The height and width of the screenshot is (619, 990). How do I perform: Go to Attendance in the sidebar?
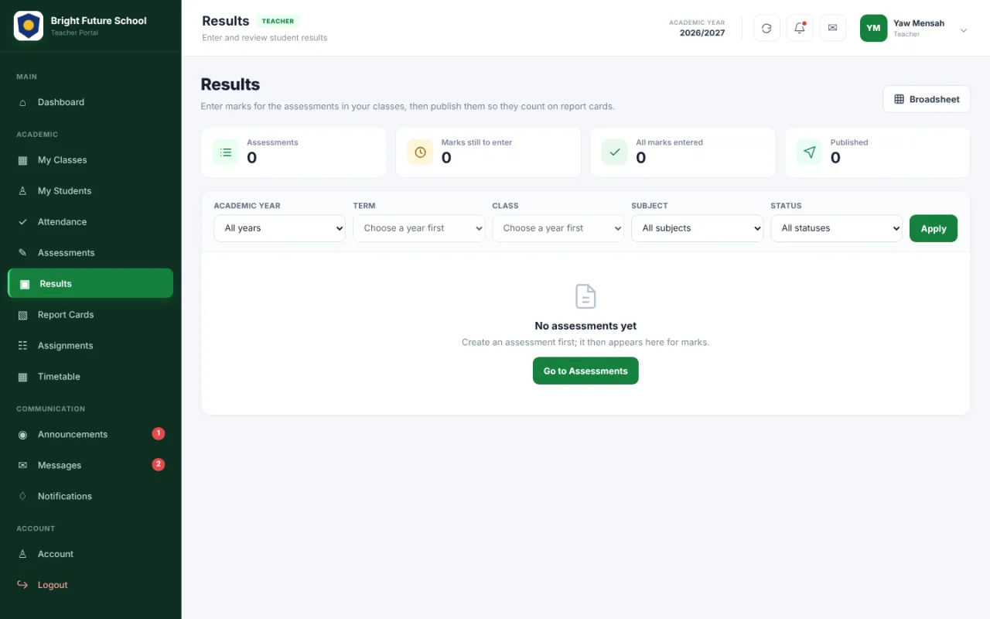click(x=90, y=222)
